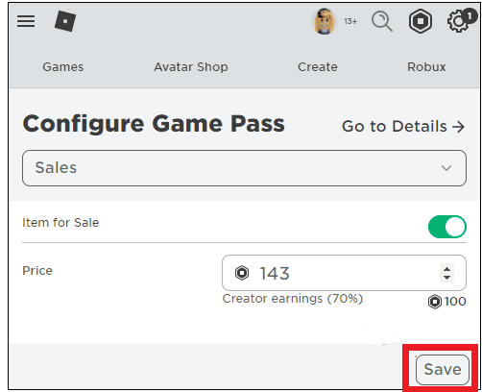
Task: Open the Create tab
Action: 318,67
